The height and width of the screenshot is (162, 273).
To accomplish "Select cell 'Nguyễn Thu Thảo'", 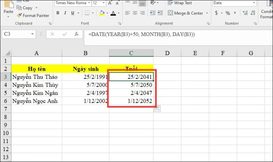I will 36,77.
